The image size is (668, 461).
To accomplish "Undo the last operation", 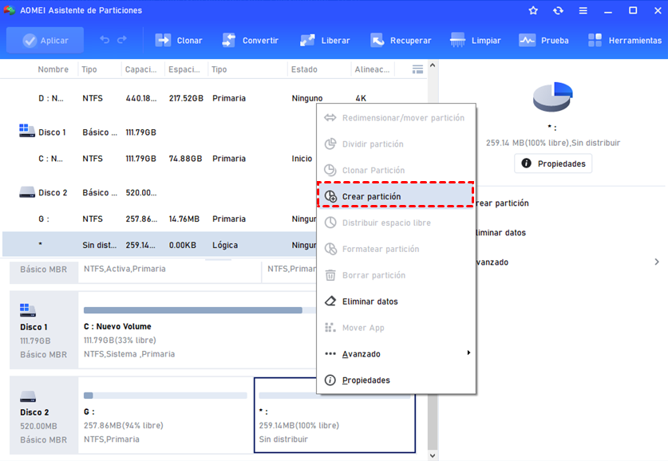I will [x=105, y=40].
